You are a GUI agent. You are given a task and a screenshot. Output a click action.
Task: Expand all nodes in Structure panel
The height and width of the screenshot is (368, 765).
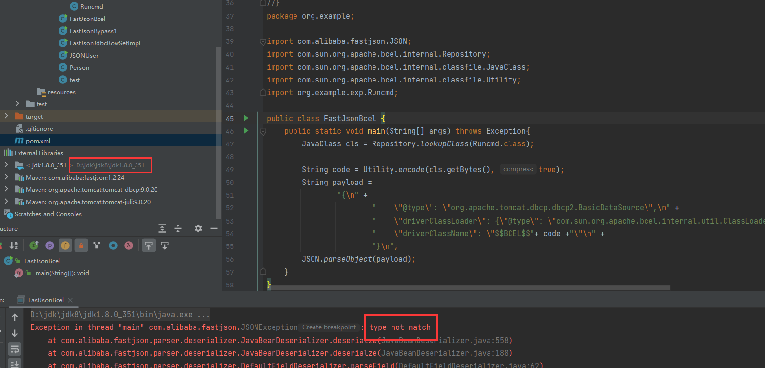click(162, 228)
